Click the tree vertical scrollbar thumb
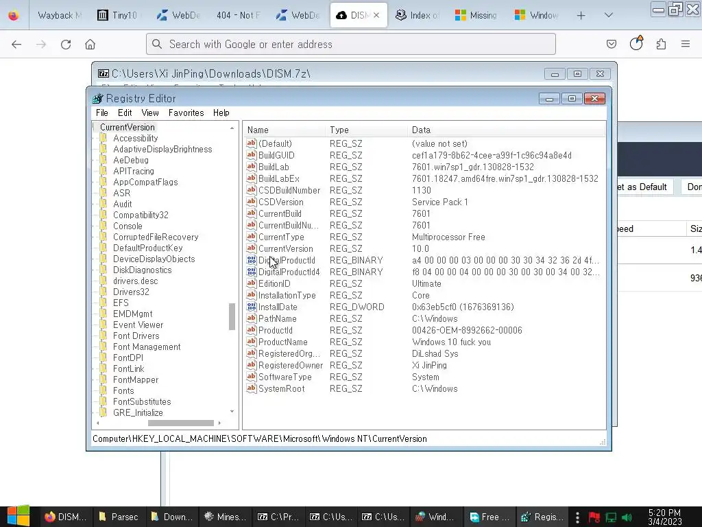This screenshot has width=702, height=527. pos(232,316)
